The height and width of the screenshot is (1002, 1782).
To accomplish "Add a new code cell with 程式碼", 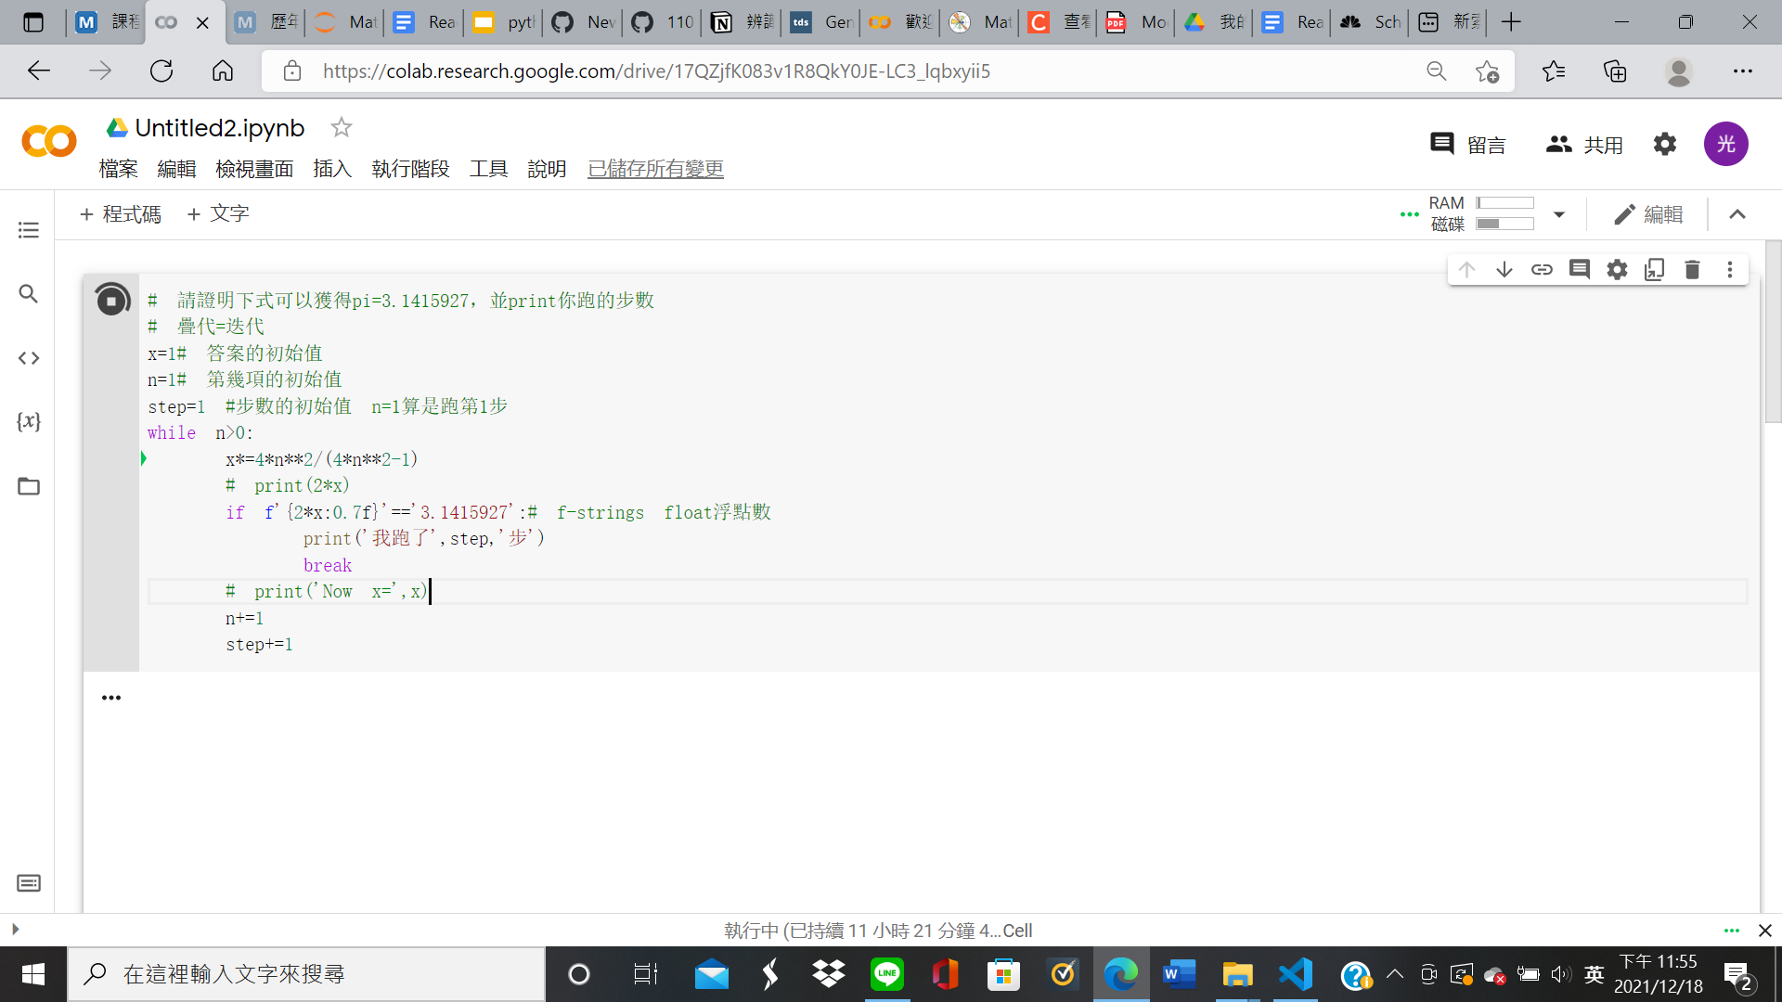I will [x=120, y=213].
